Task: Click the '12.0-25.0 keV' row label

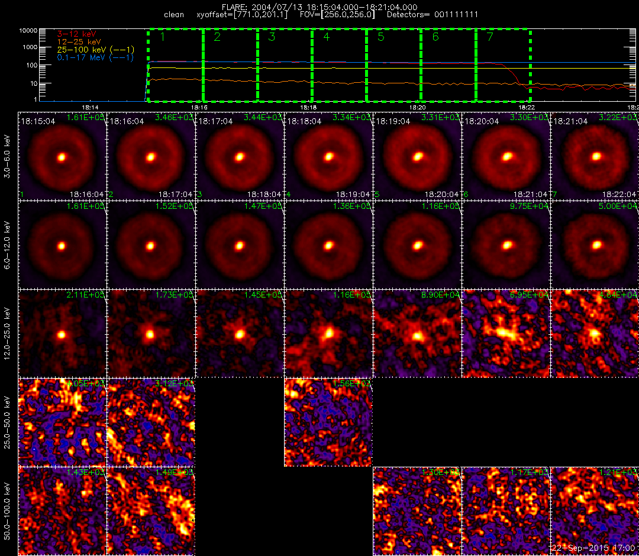Action: point(7,334)
